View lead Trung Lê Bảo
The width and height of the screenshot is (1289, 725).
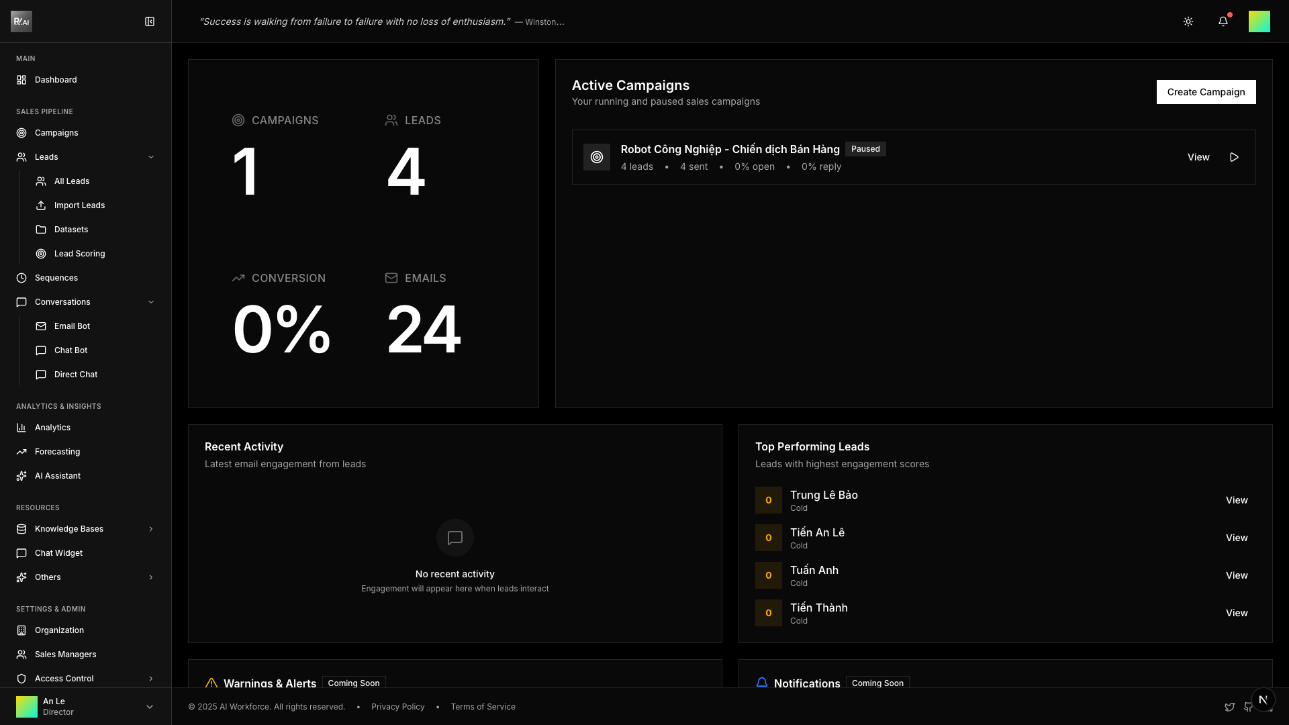click(x=1236, y=500)
